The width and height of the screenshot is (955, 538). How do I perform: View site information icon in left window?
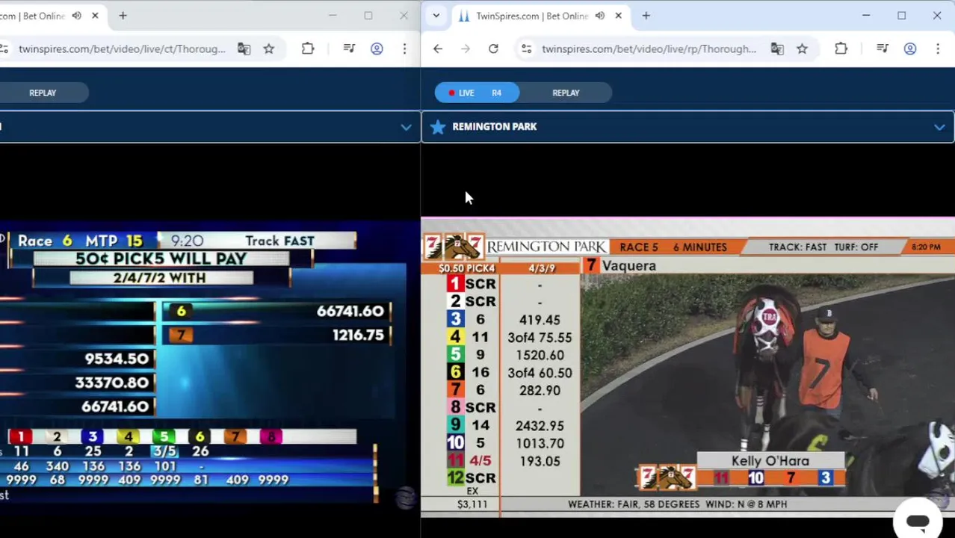click(x=4, y=49)
